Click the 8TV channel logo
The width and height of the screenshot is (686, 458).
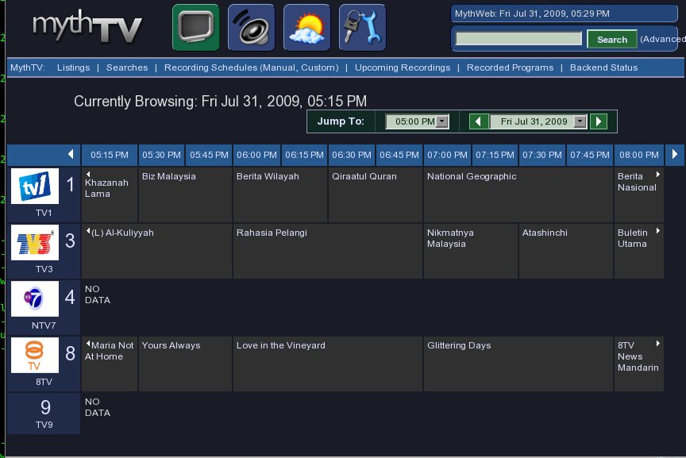pos(35,356)
